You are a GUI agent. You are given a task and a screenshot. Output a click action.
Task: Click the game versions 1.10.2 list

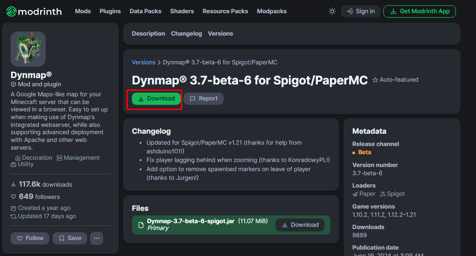[x=384, y=214]
